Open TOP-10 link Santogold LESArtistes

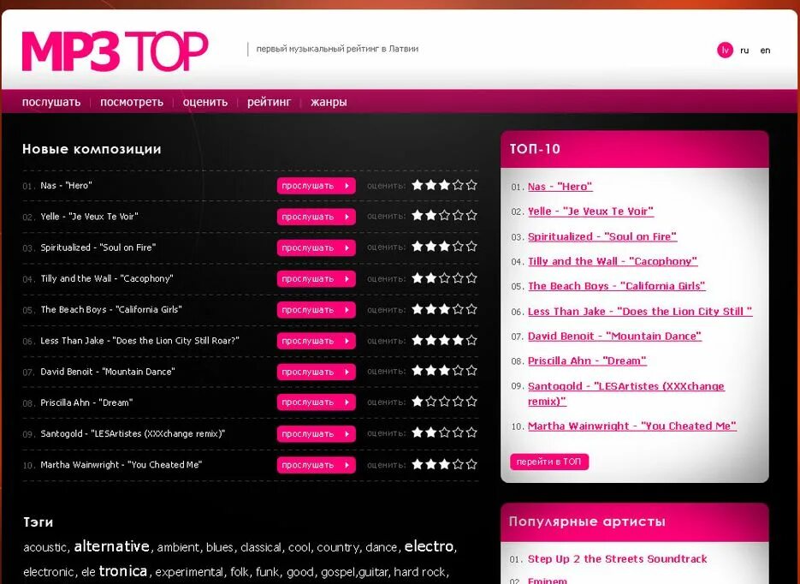pos(626,394)
